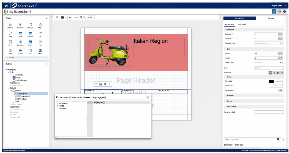Choose the Subreport palette icon
289x153 pixels.
(20, 43)
